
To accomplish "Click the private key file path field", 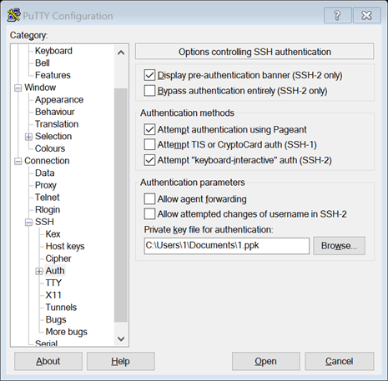I will click(x=226, y=246).
